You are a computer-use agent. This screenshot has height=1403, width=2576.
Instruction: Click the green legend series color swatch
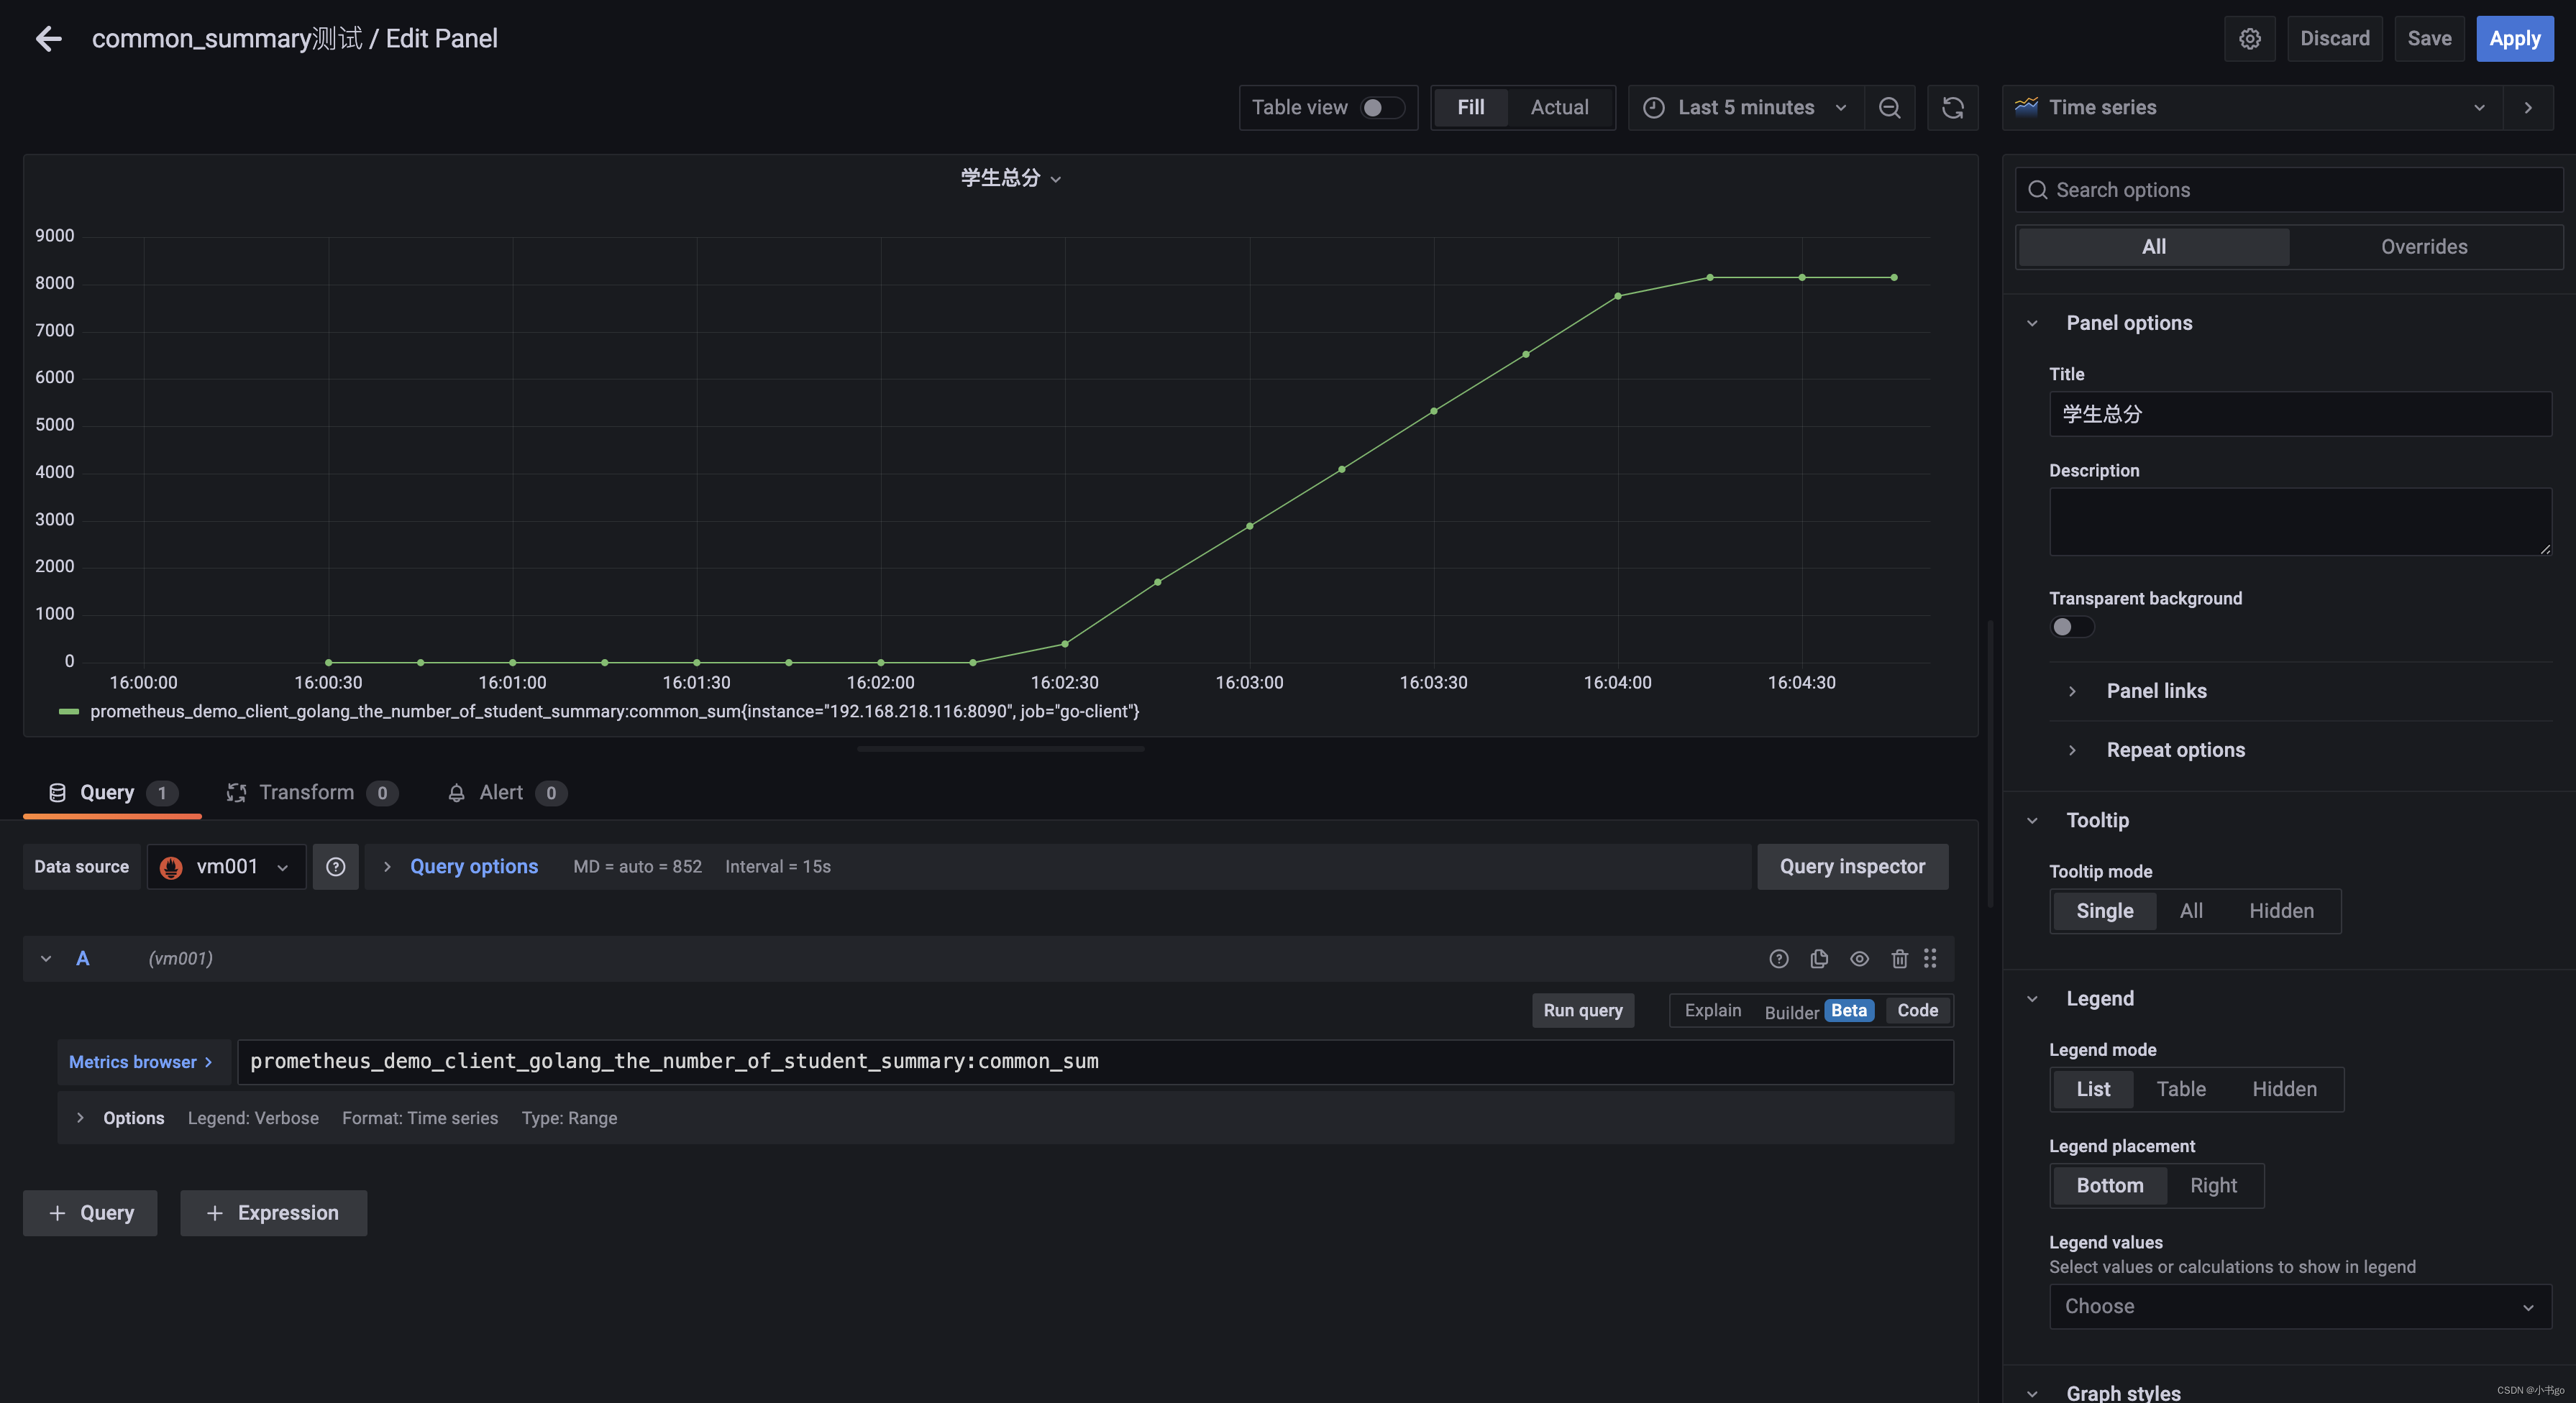pos(69,712)
